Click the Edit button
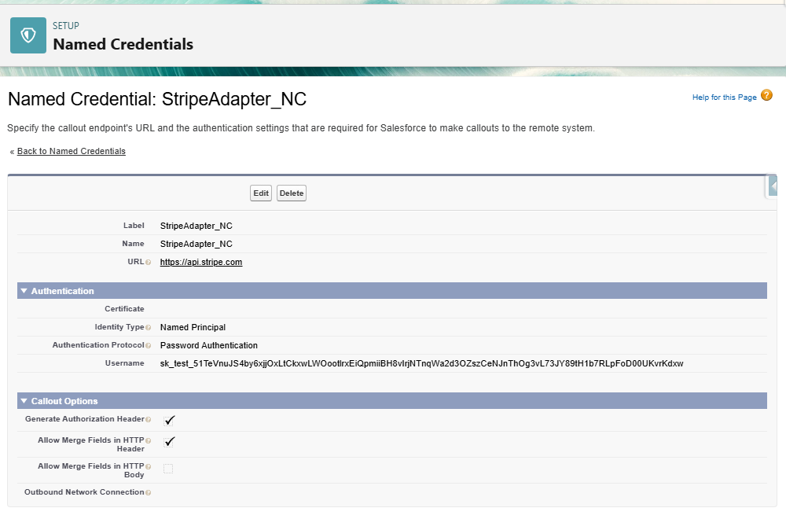 click(261, 193)
